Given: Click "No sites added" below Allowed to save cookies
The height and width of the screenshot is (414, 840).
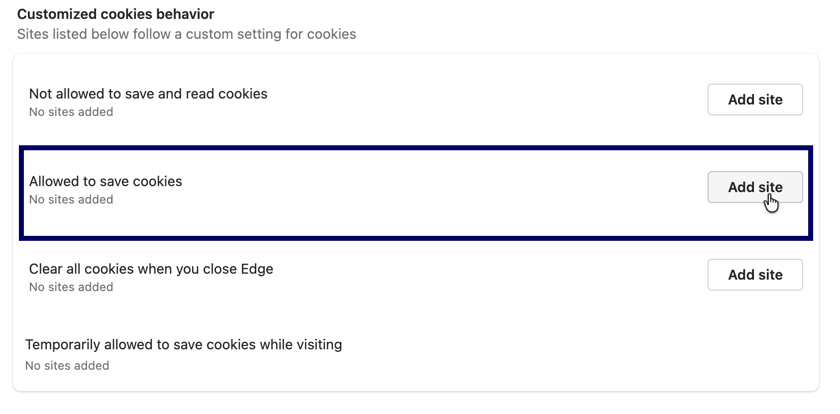Looking at the screenshot, I should [71, 200].
